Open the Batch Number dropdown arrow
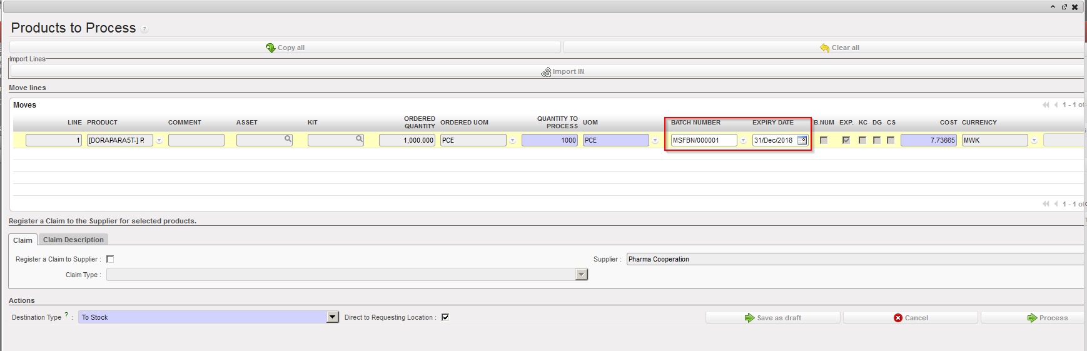Viewport: 1087px width, 351px height. click(743, 141)
